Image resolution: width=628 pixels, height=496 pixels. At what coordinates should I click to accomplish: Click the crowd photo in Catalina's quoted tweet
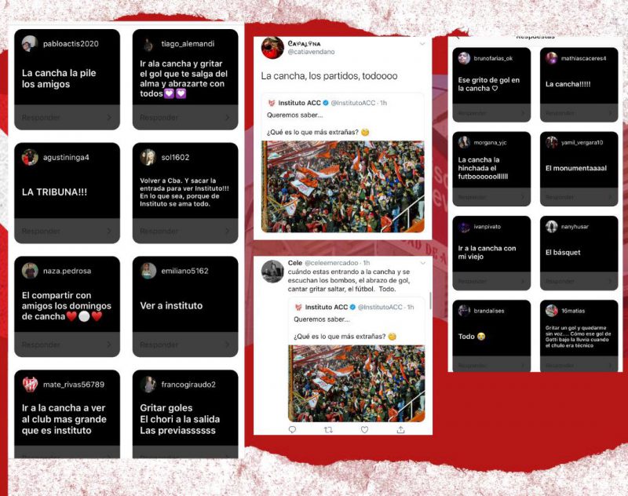343,187
